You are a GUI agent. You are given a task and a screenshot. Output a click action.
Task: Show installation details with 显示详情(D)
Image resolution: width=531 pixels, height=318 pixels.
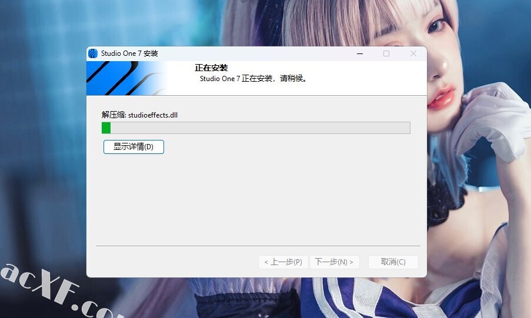(x=133, y=147)
